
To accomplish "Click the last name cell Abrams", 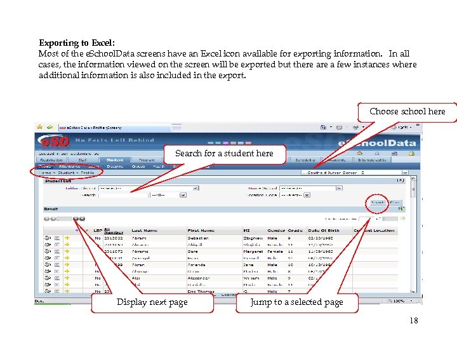I will click(x=140, y=252).
